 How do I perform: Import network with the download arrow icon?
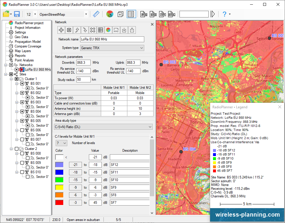(124, 30)
